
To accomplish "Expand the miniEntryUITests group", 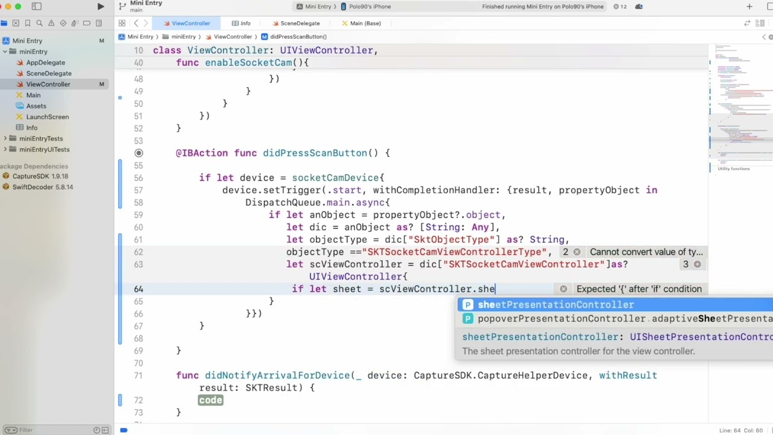I will tap(5, 150).
